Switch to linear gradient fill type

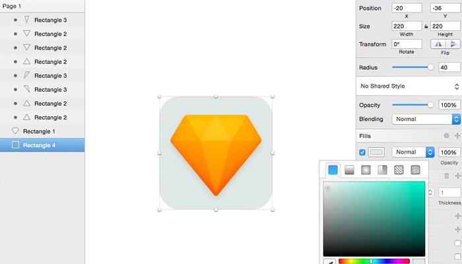(349, 170)
